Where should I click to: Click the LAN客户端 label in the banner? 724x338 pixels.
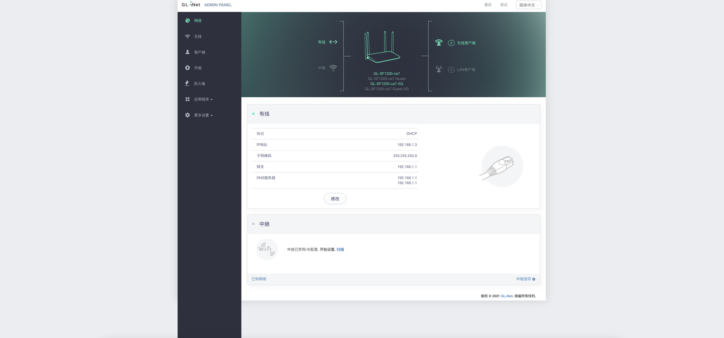[x=466, y=70]
